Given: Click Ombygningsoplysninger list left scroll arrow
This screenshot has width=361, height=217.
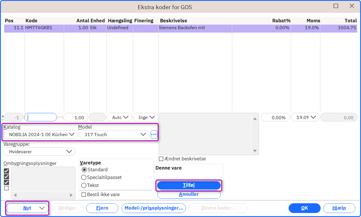Looking at the screenshot, I should [15, 195].
